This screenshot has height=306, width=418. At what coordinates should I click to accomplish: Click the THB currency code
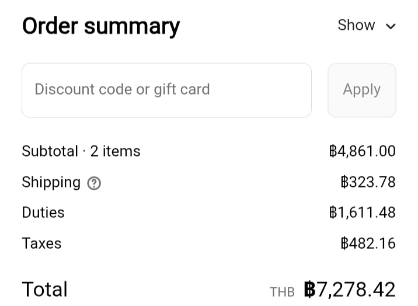point(282,292)
